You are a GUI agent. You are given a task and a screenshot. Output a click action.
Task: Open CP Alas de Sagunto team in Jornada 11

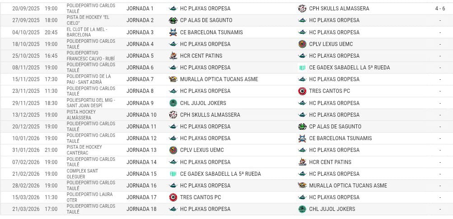tap(335, 127)
